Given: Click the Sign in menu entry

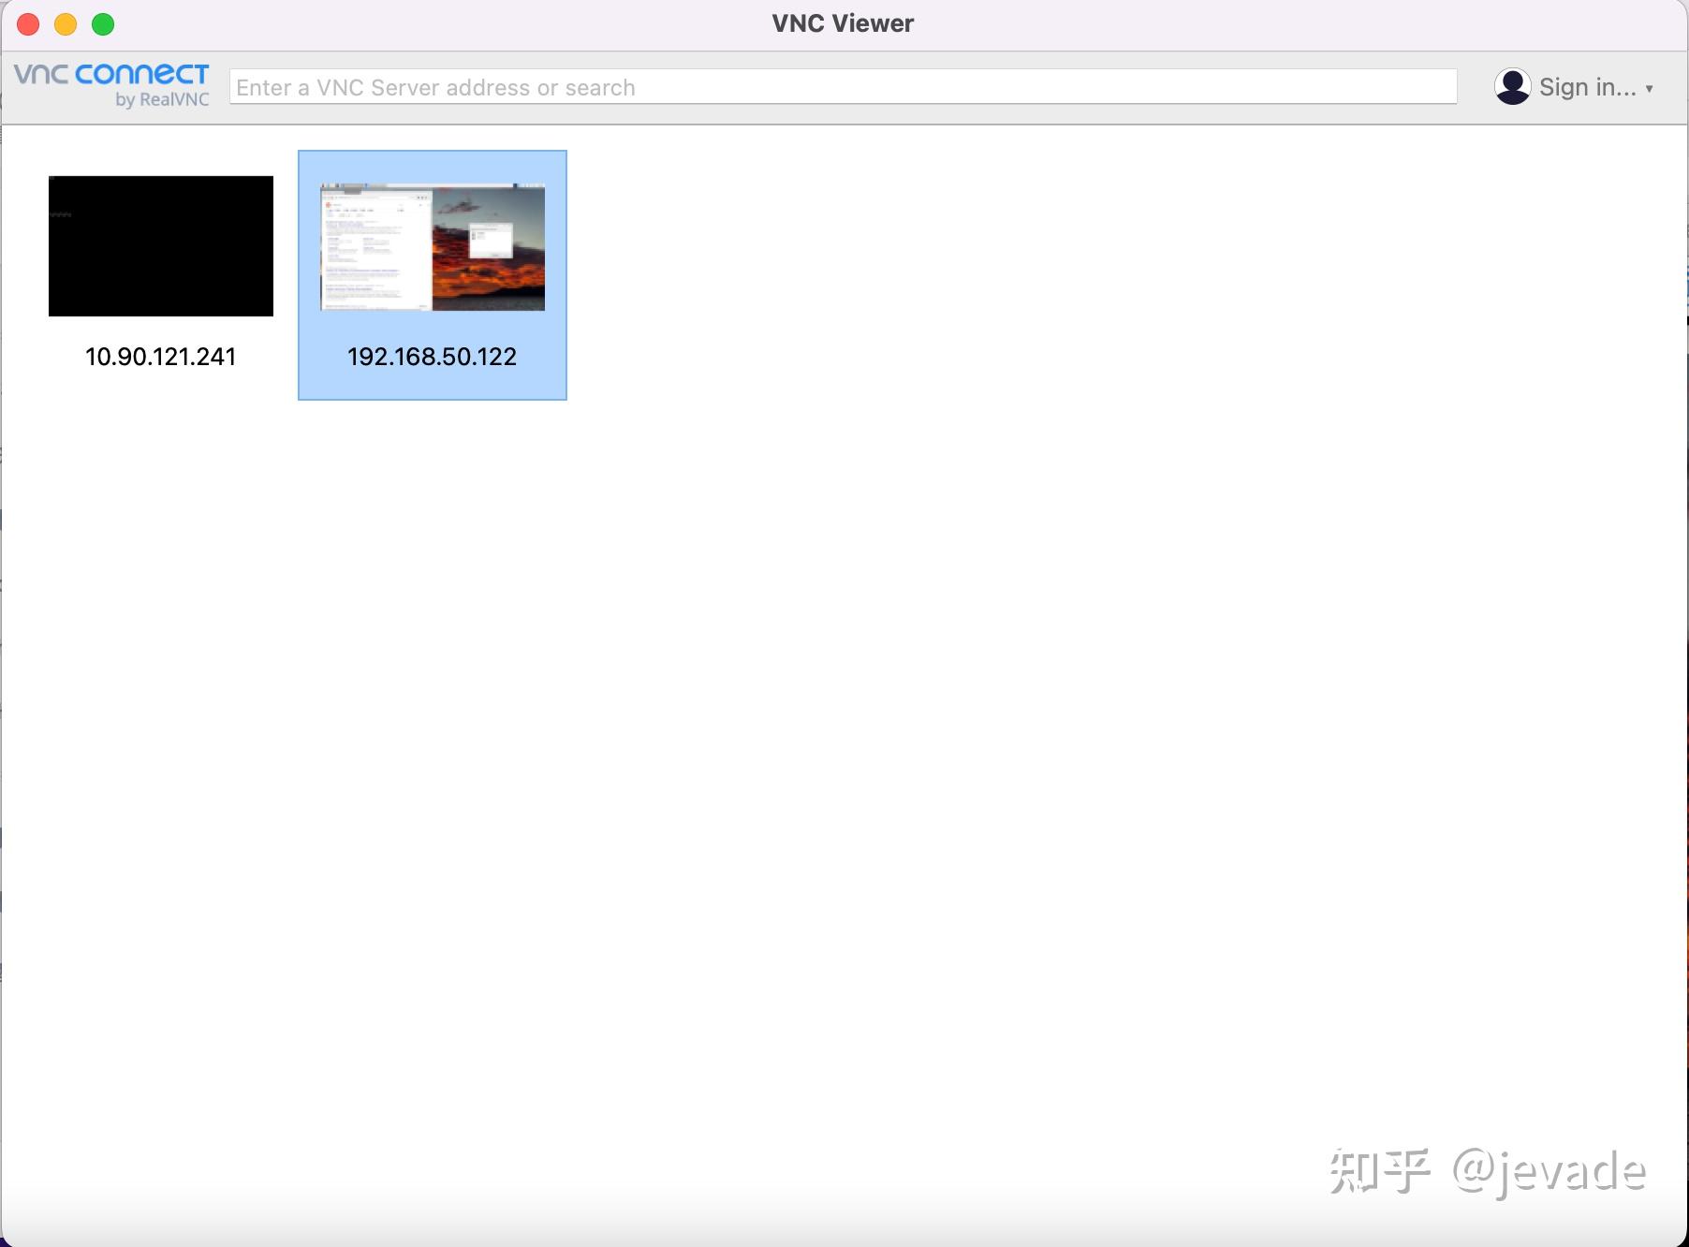Looking at the screenshot, I should coord(1585,86).
